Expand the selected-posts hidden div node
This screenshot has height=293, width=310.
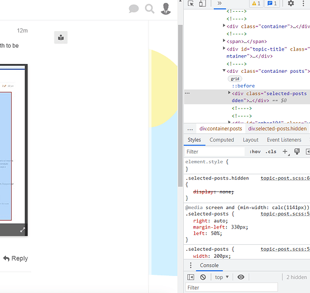[x=229, y=93]
